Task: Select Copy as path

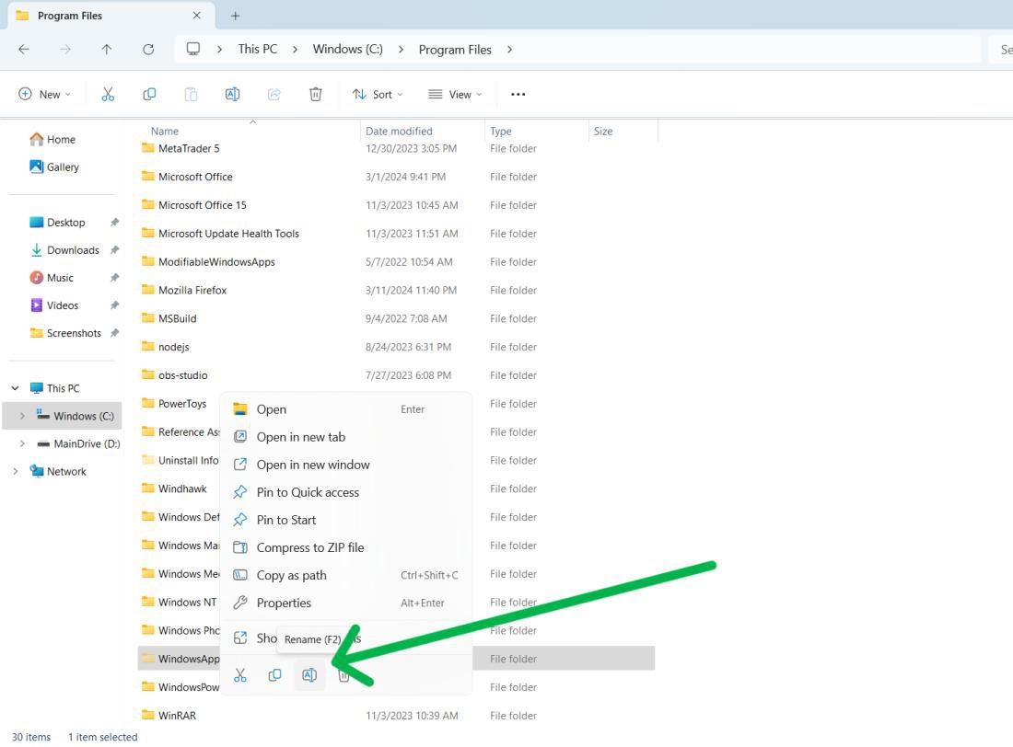Action: pyautogui.click(x=345, y=575)
